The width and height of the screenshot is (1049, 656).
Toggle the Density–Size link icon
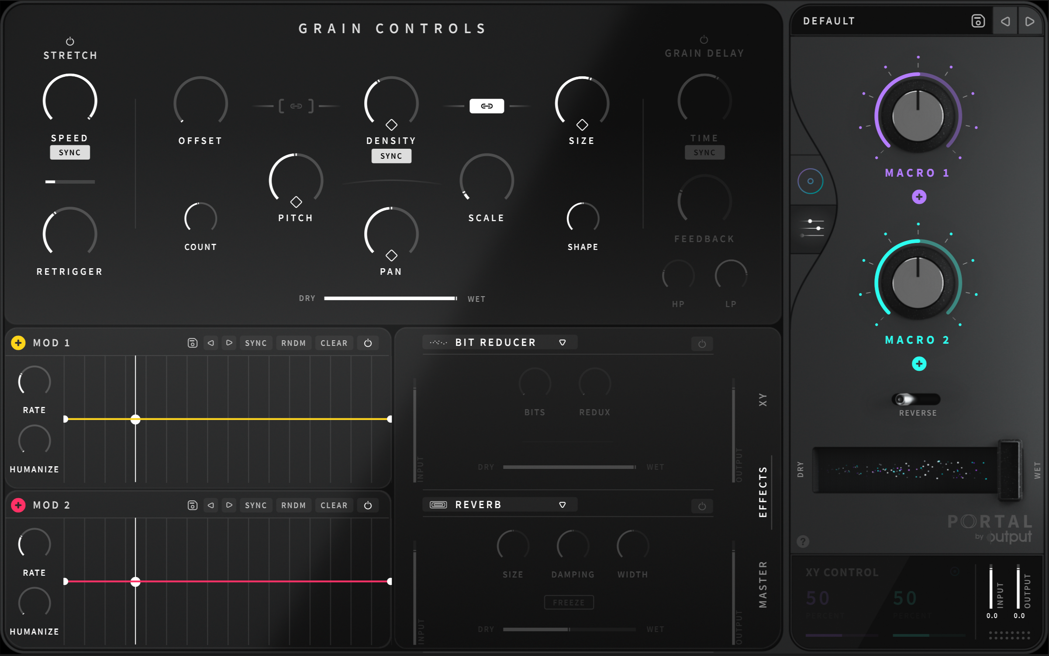click(x=487, y=106)
